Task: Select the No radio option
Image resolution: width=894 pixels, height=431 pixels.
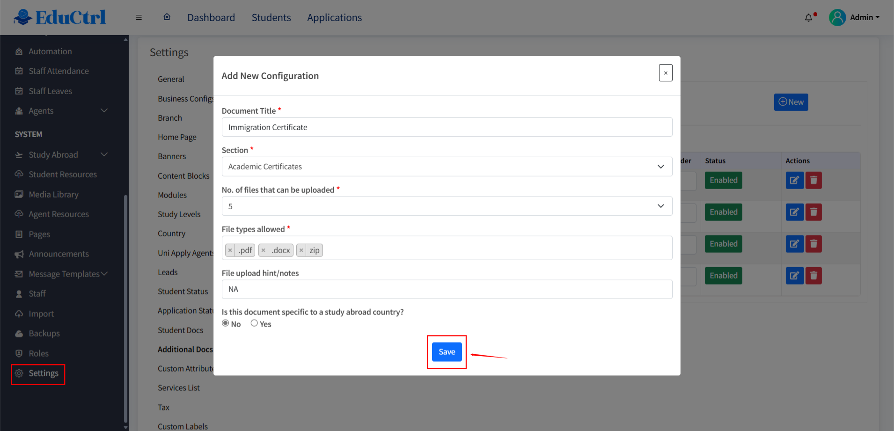Action: (x=226, y=323)
